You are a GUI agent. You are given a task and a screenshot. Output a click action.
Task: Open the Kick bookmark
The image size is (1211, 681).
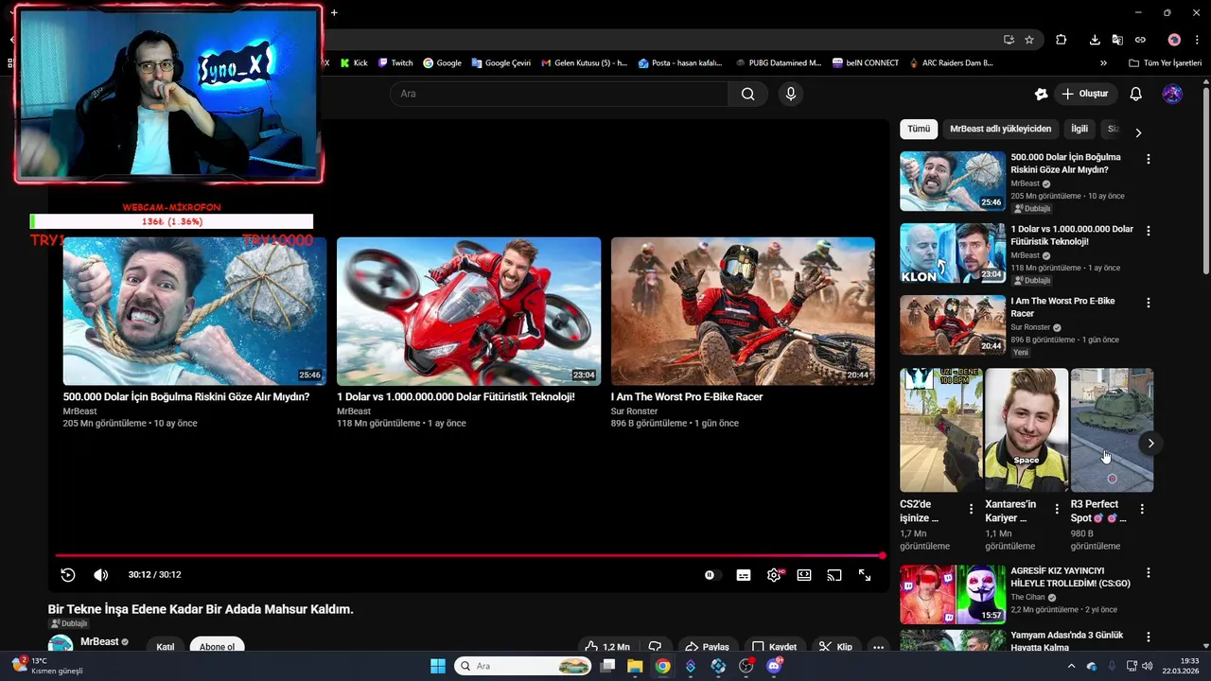[x=353, y=63]
